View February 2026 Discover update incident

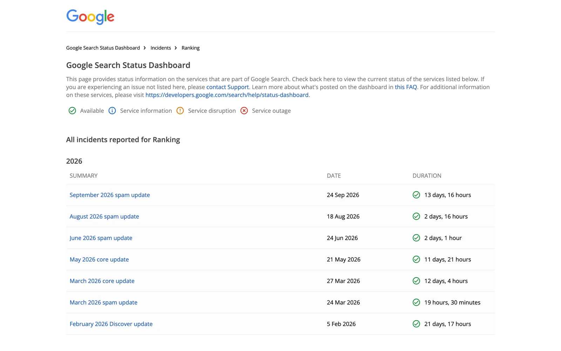(x=111, y=324)
